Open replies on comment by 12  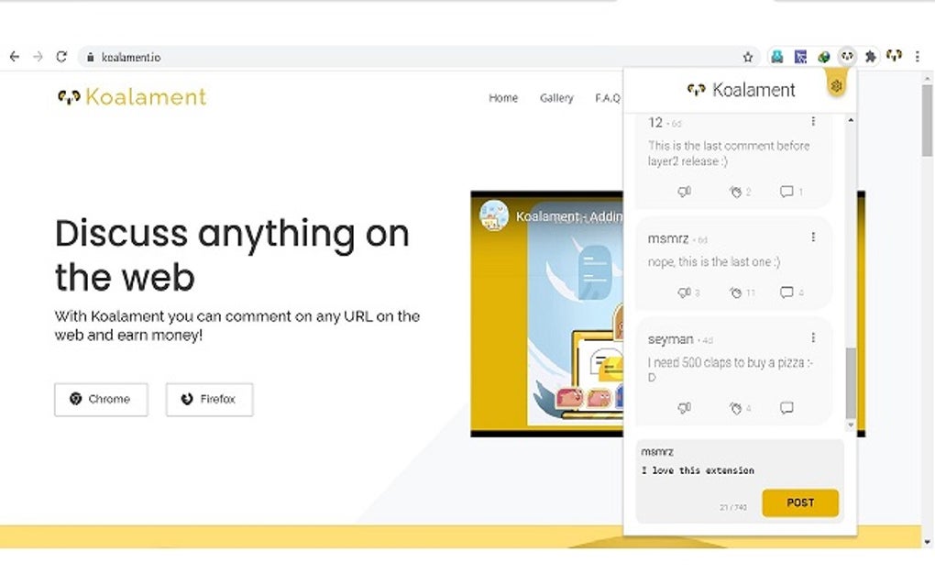(786, 192)
